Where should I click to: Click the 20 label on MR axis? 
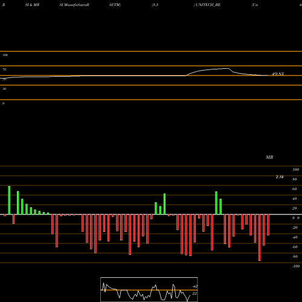[x=295, y=208]
